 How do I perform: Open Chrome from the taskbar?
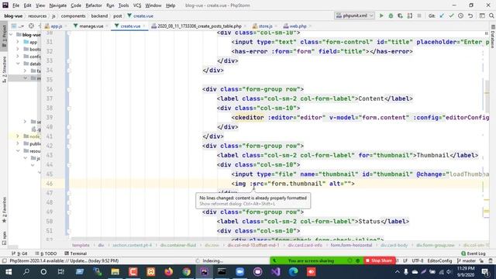186,272
